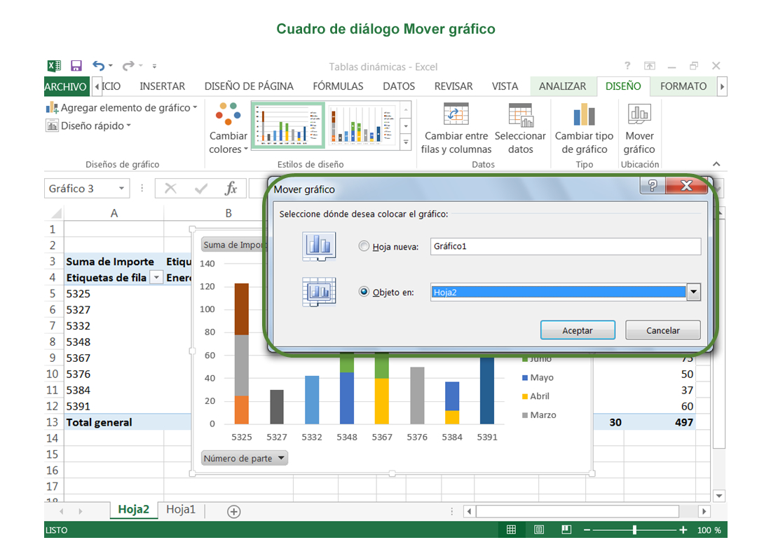Open the Objeto en sheet dropdown arrow
The width and height of the screenshot is (771, 547).
(x=693, y=292)
